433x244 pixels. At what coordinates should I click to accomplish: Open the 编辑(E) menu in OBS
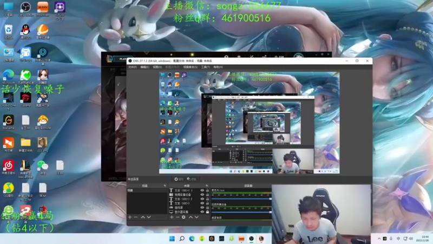pos(145,67)
